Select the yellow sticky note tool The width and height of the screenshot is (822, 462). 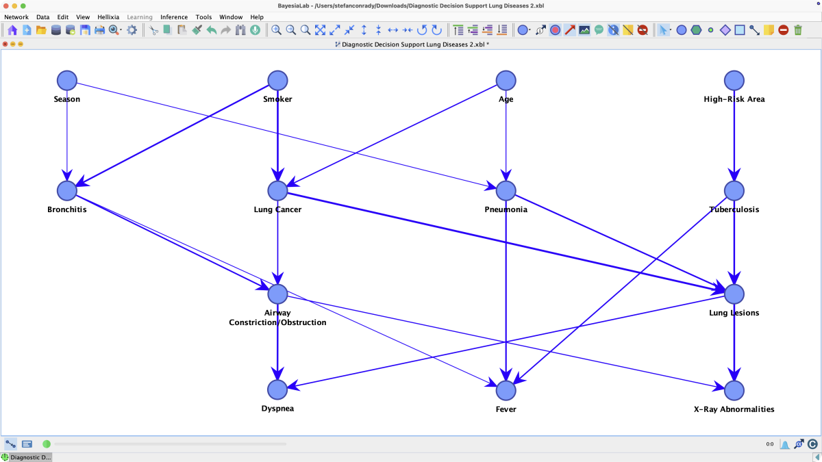[x=769, y=30]
